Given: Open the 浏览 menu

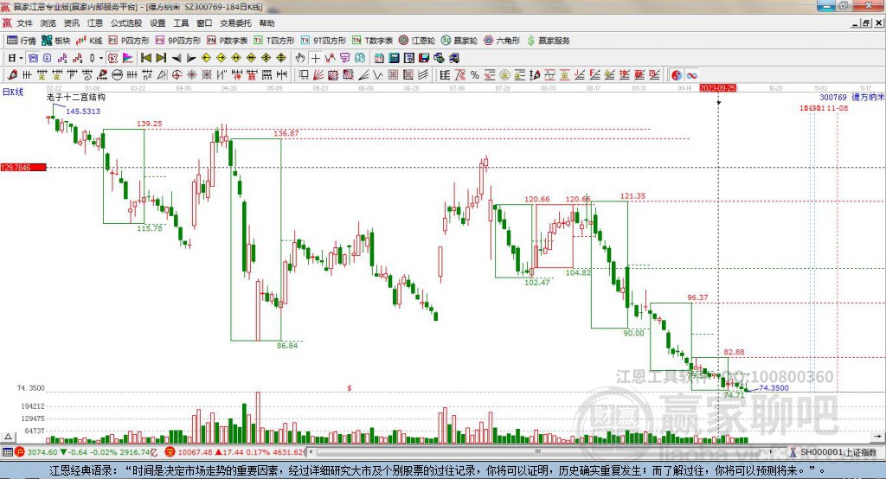Looking at the screenshot, I should coord(48,23).
